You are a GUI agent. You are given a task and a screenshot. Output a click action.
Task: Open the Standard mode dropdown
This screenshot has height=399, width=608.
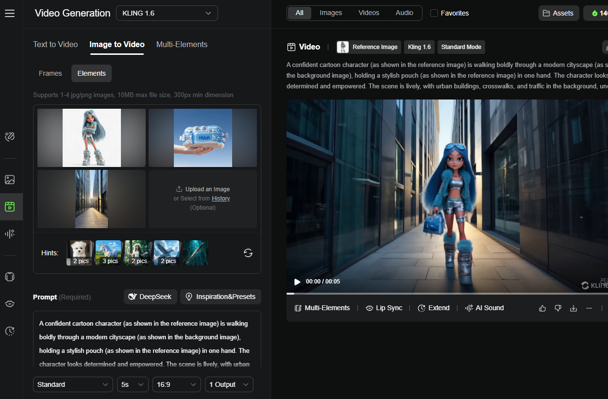pyautogui.click(x=73, y=384)
